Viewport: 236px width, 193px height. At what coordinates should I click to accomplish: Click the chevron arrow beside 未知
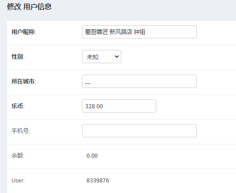click(117, 57)
